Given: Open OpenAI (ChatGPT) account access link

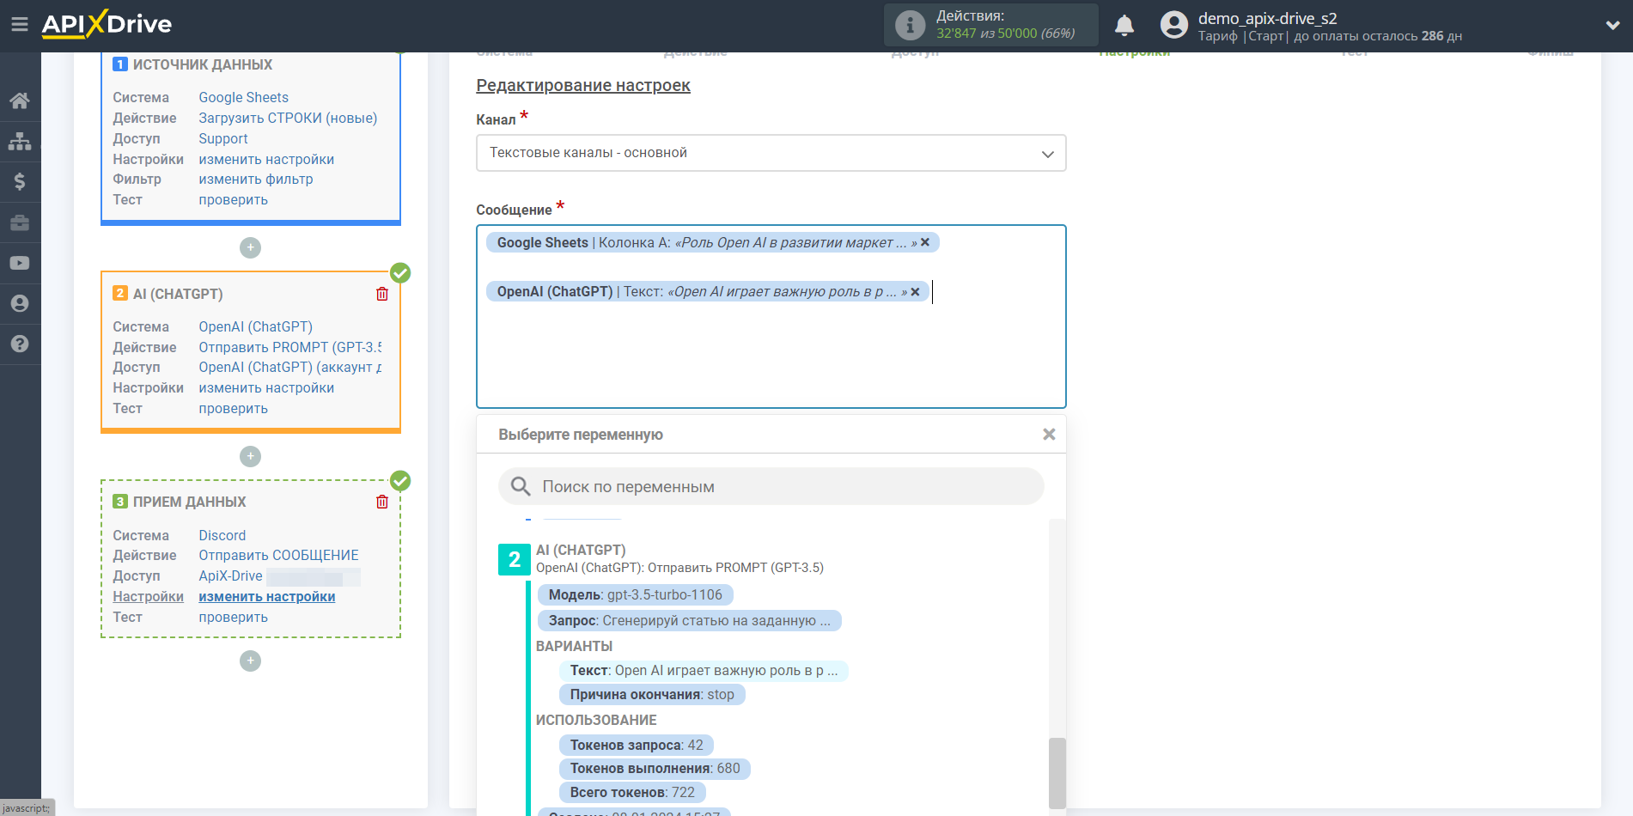Looking at the screenshot, I should 290,367.
